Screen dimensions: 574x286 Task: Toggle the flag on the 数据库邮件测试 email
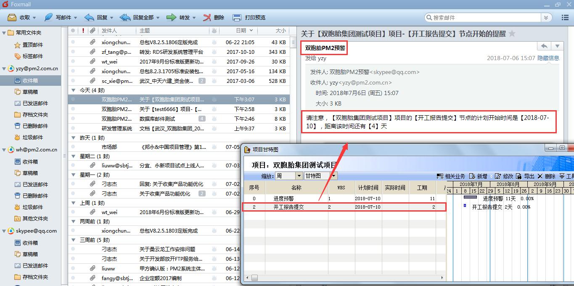214,119
